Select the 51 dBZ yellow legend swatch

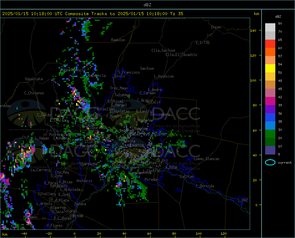pos(270,68)
